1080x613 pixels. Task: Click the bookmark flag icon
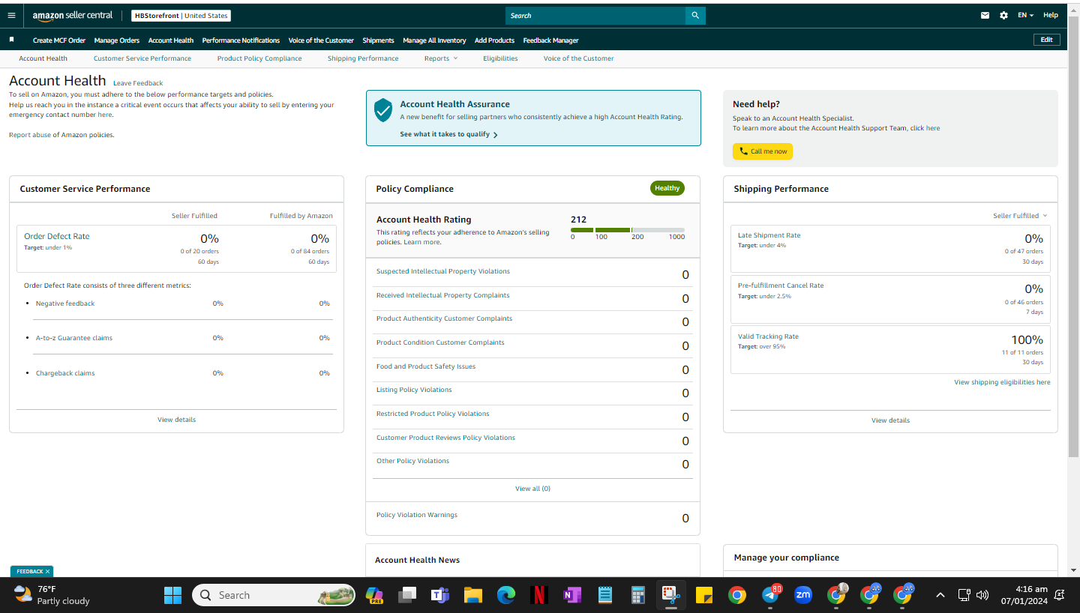pyautogui.click(x=11, y=40)
